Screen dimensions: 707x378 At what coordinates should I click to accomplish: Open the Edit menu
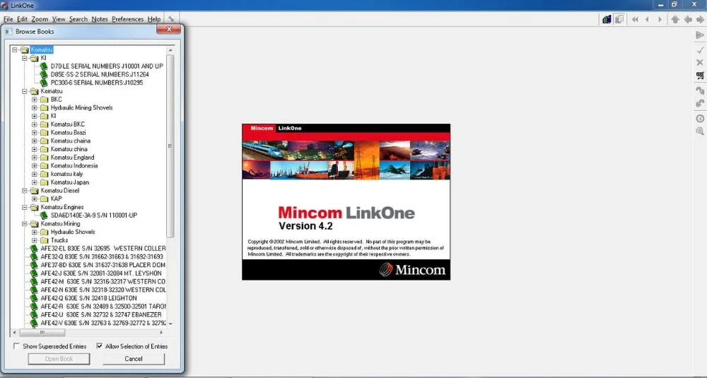[x=22, y=19]
